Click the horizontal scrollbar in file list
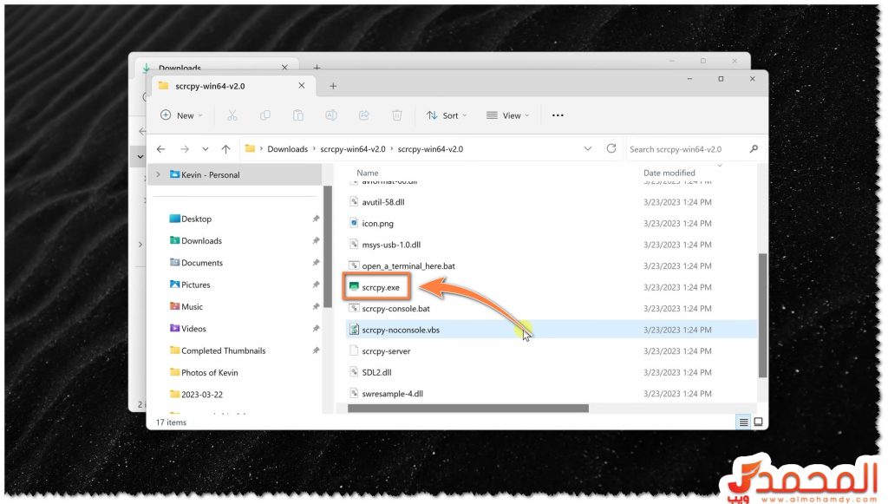The width and height of the screenshot is (888, 504). pyautogui.click(x=468, y=408)
